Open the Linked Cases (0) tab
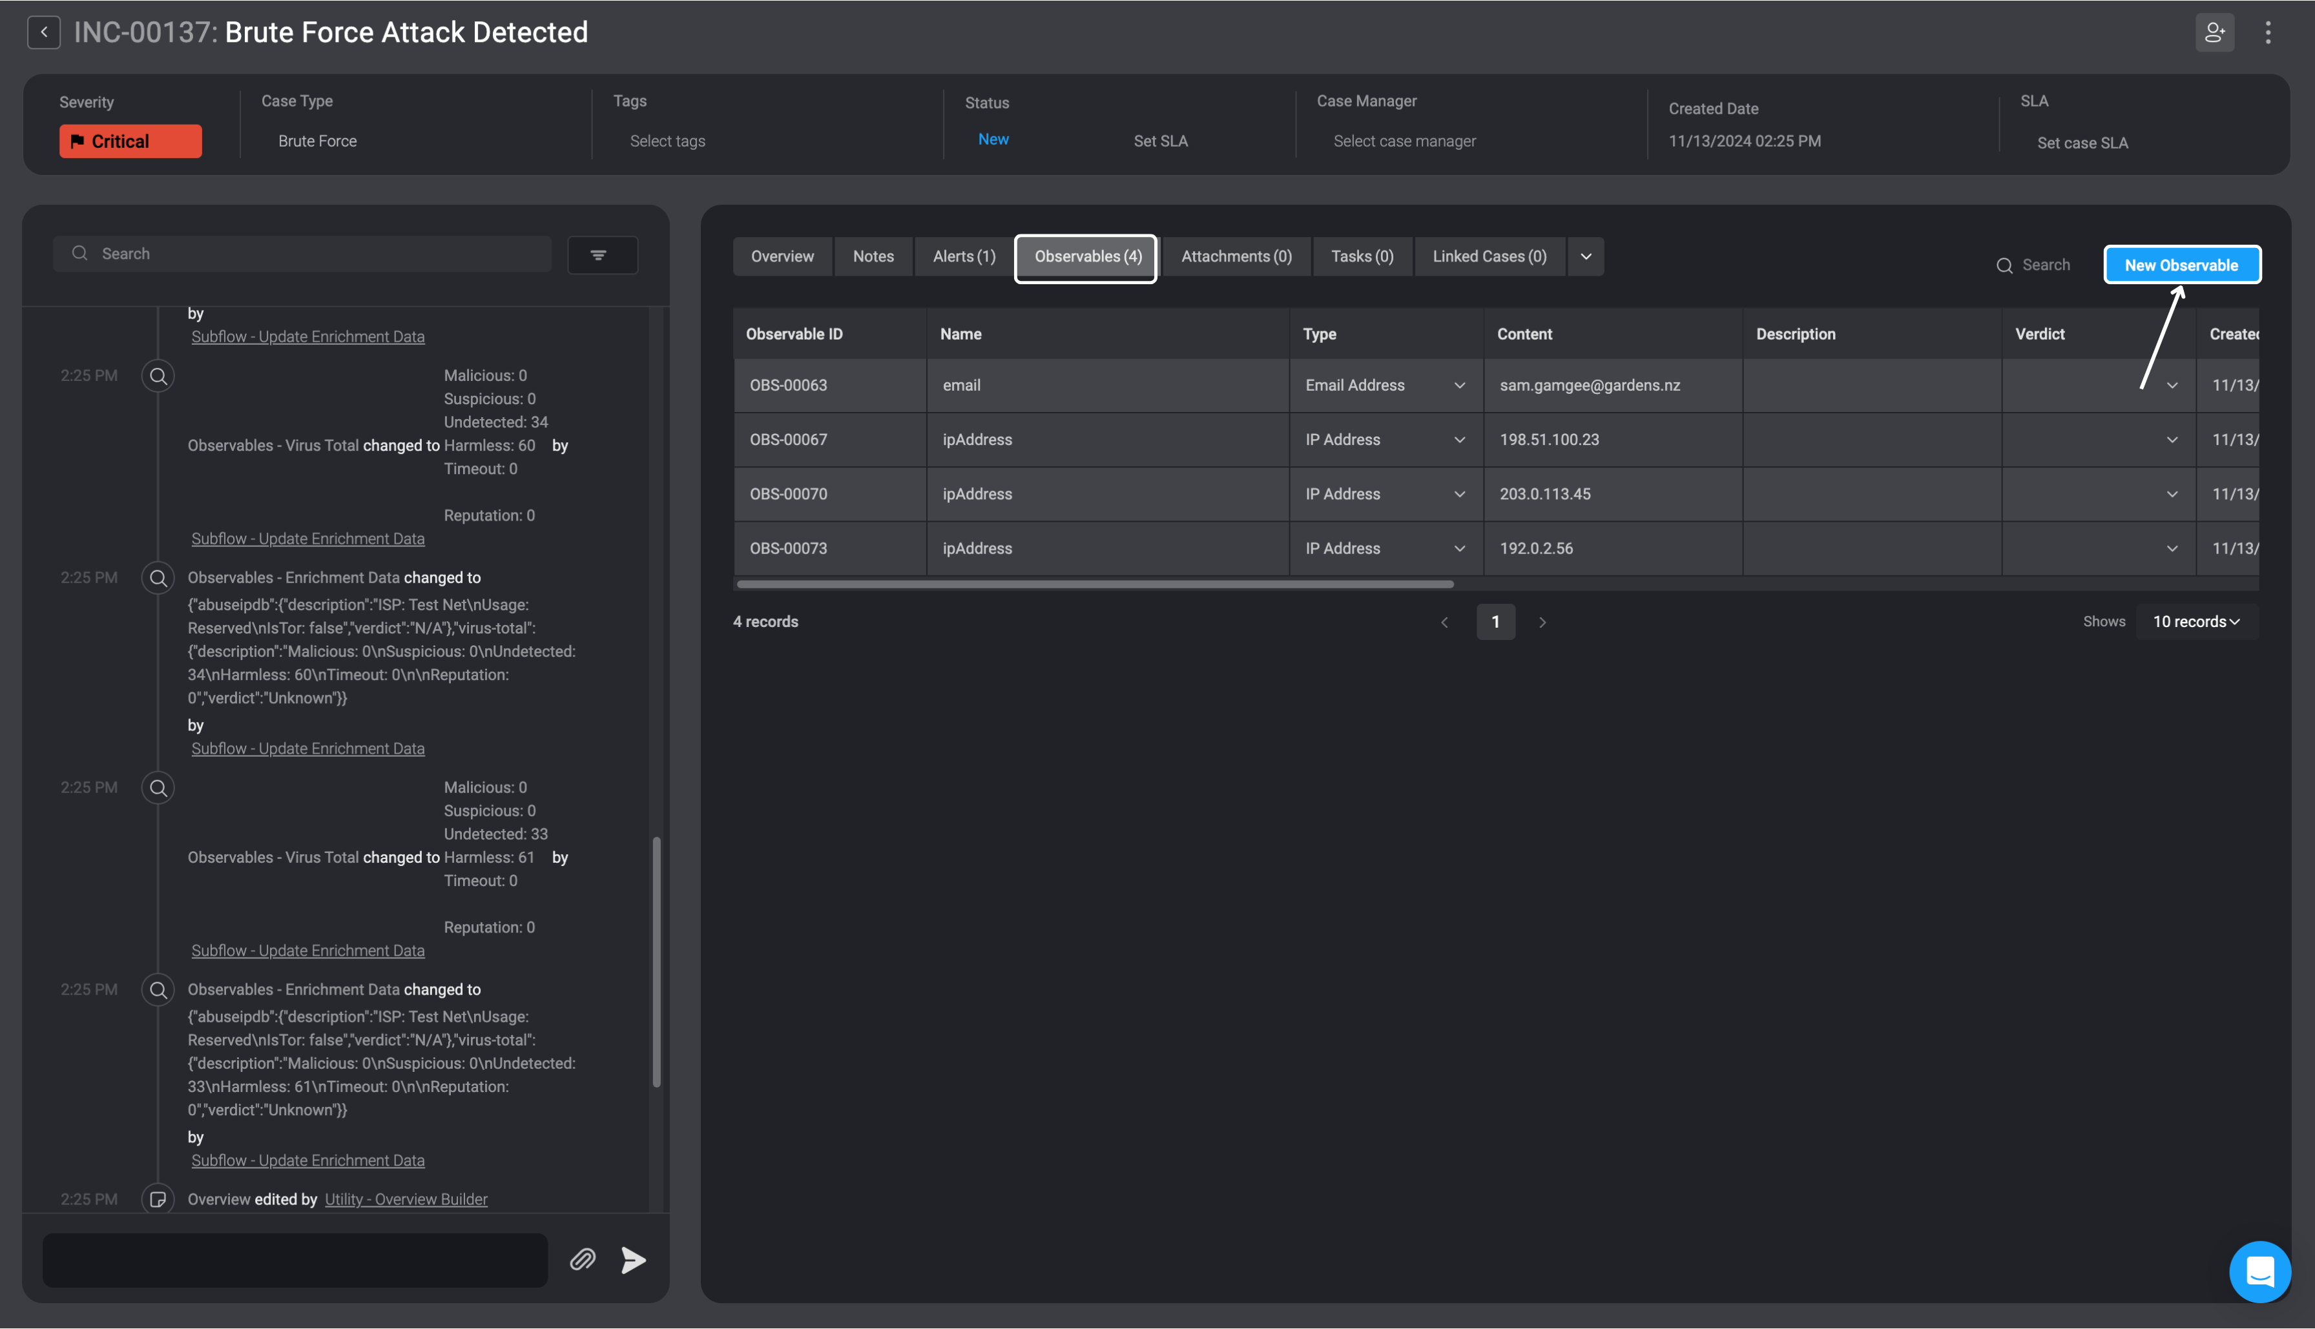 (x=1489, y=256)
